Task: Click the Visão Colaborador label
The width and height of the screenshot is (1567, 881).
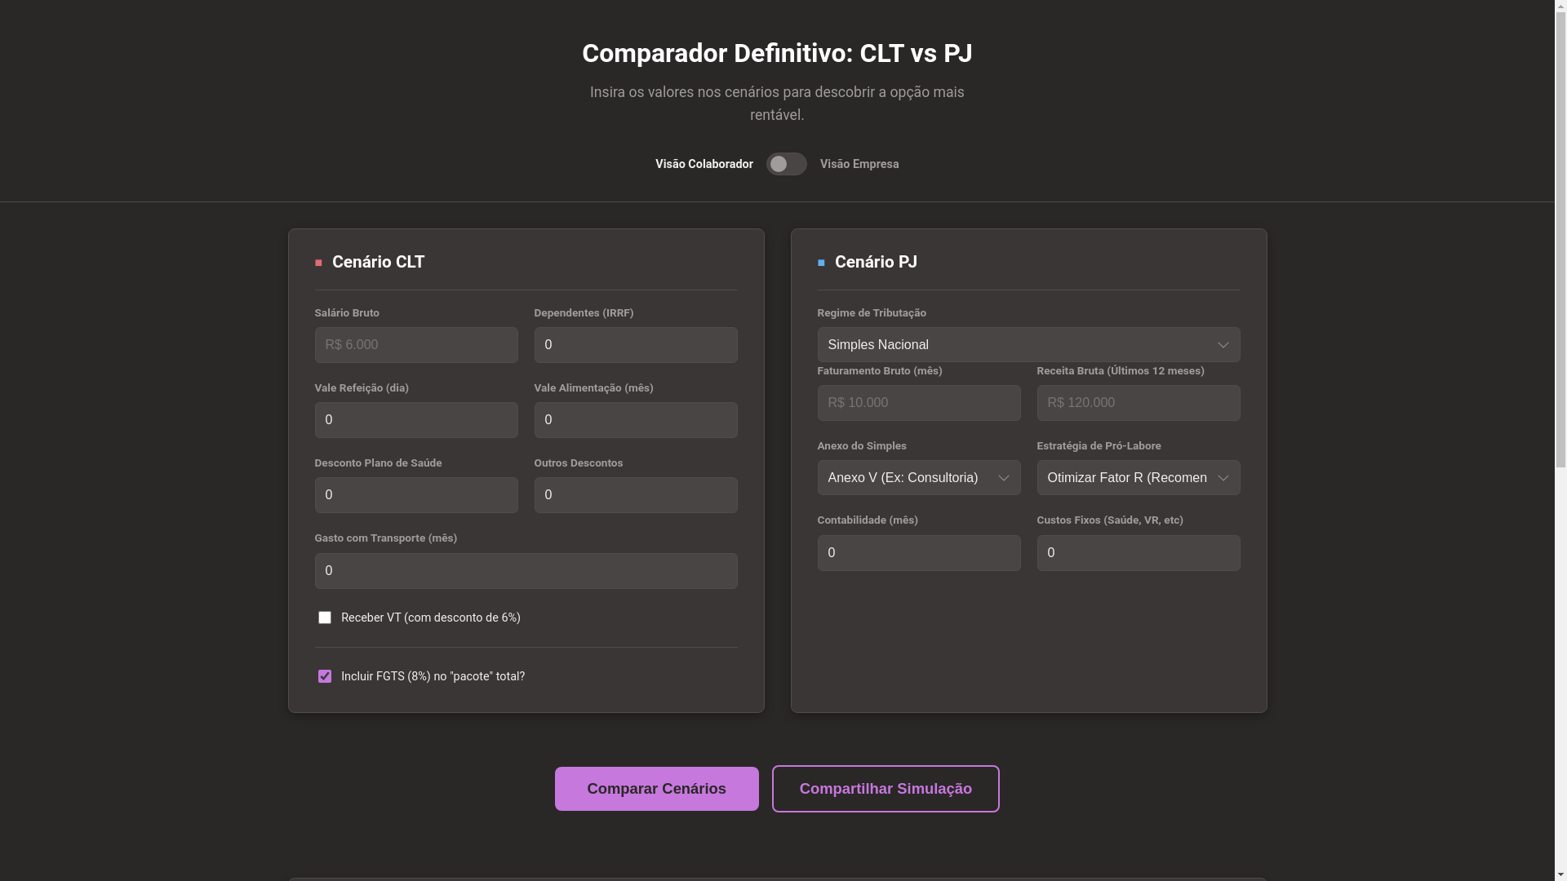Action: (x=704, y=164)
